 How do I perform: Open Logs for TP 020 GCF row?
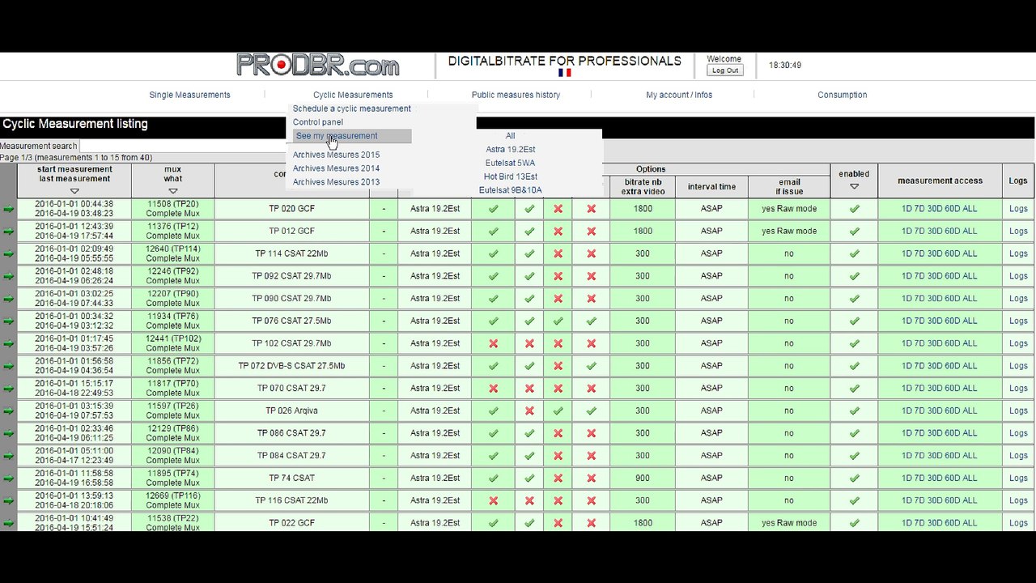[1018, 209]
